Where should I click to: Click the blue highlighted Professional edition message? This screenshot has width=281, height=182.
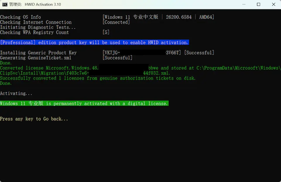[94, 43]
